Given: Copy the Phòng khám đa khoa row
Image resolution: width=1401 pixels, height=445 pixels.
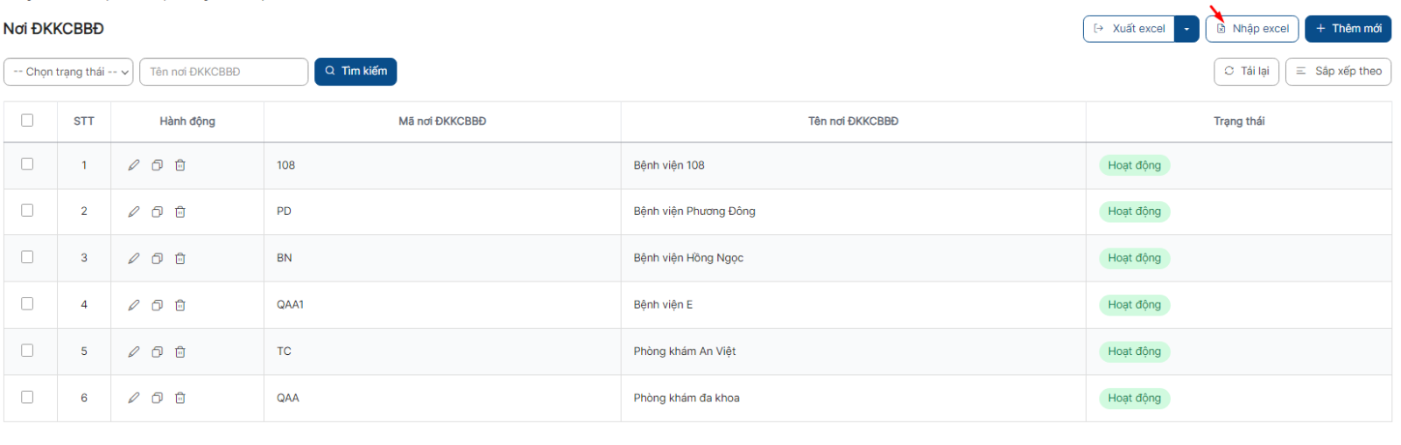Looking at the screenshot, I should (x=157, y=398).
